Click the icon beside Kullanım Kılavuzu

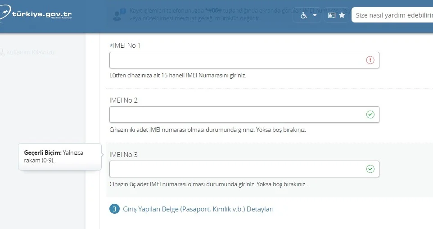[x=2, y=52]
